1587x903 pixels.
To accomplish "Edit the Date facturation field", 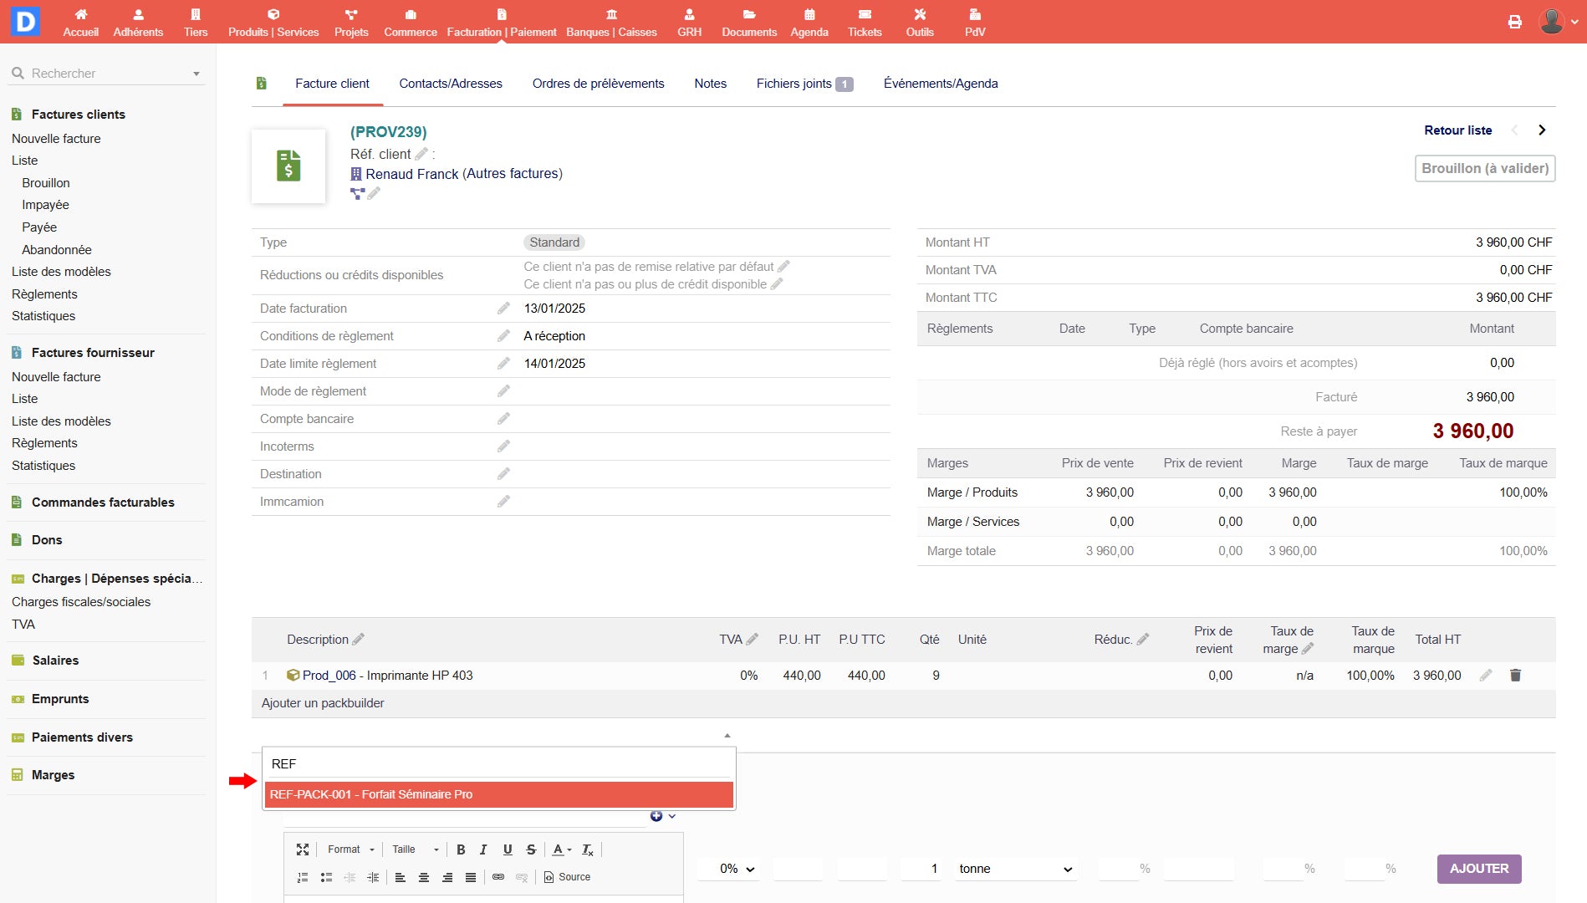I will (503, 309).
